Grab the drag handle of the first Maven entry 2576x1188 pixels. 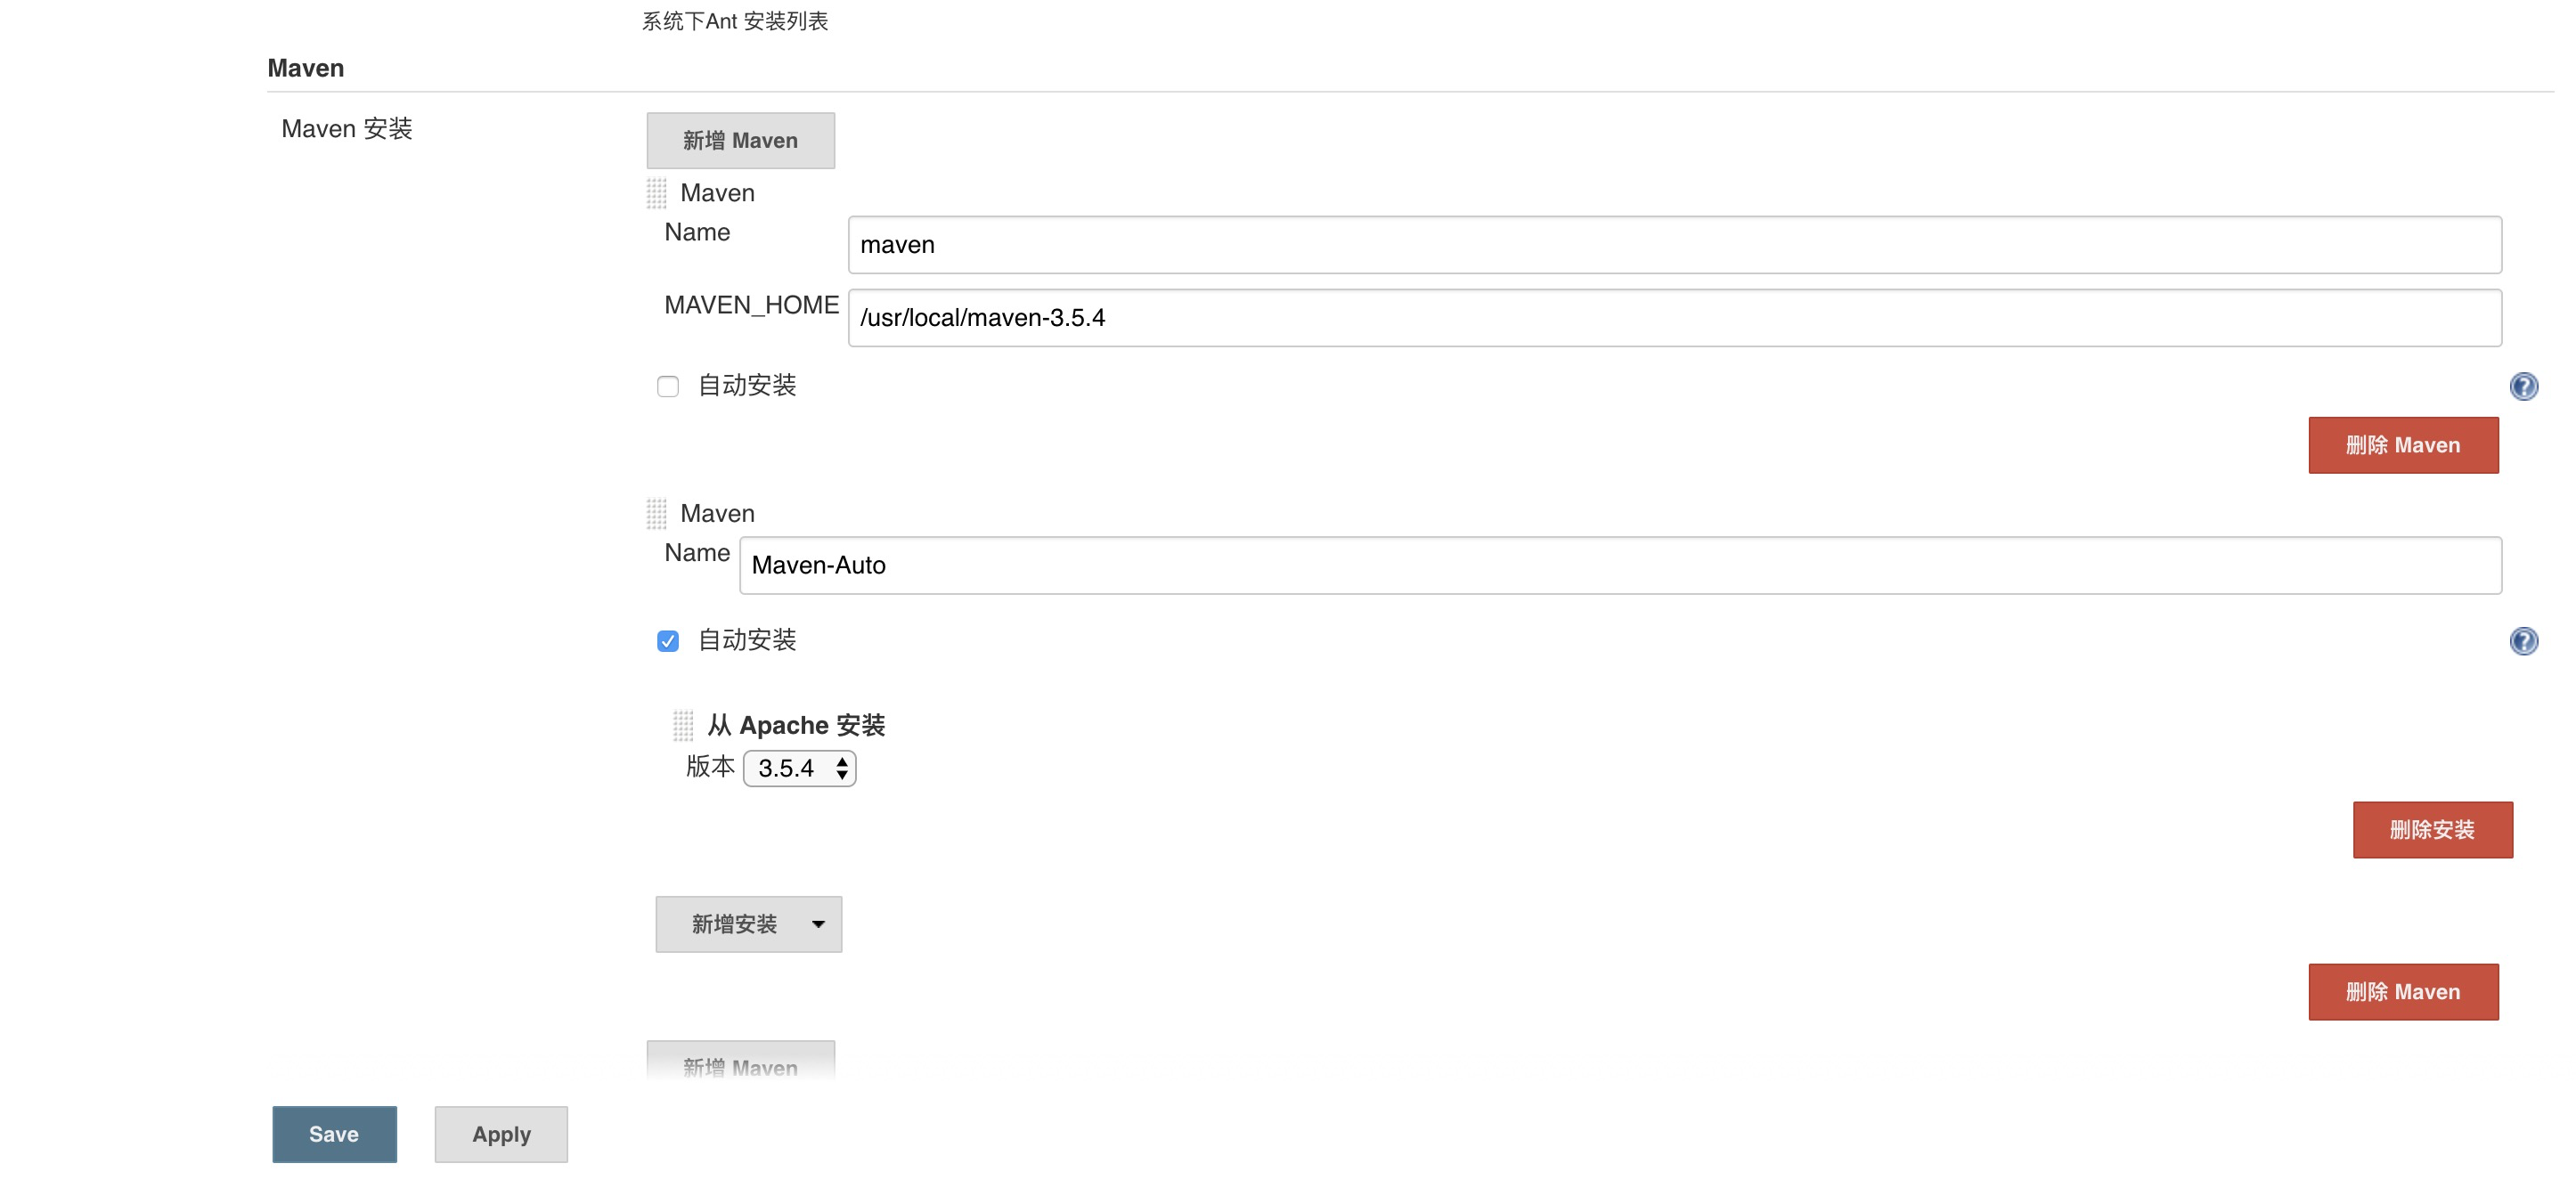click(x=656, y=193)
